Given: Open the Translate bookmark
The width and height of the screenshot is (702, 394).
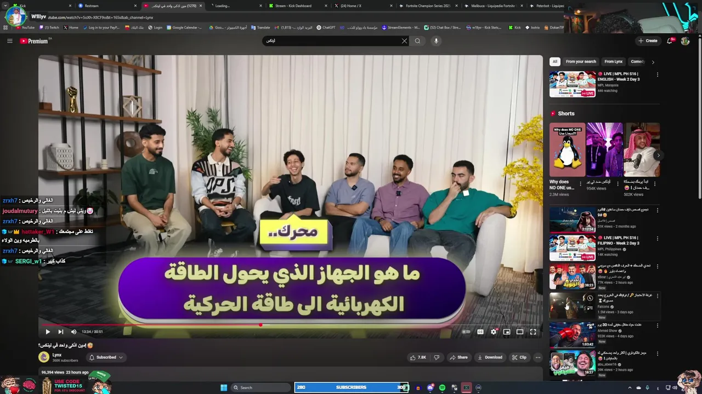Looking at the screenshot, I should 261,27.
